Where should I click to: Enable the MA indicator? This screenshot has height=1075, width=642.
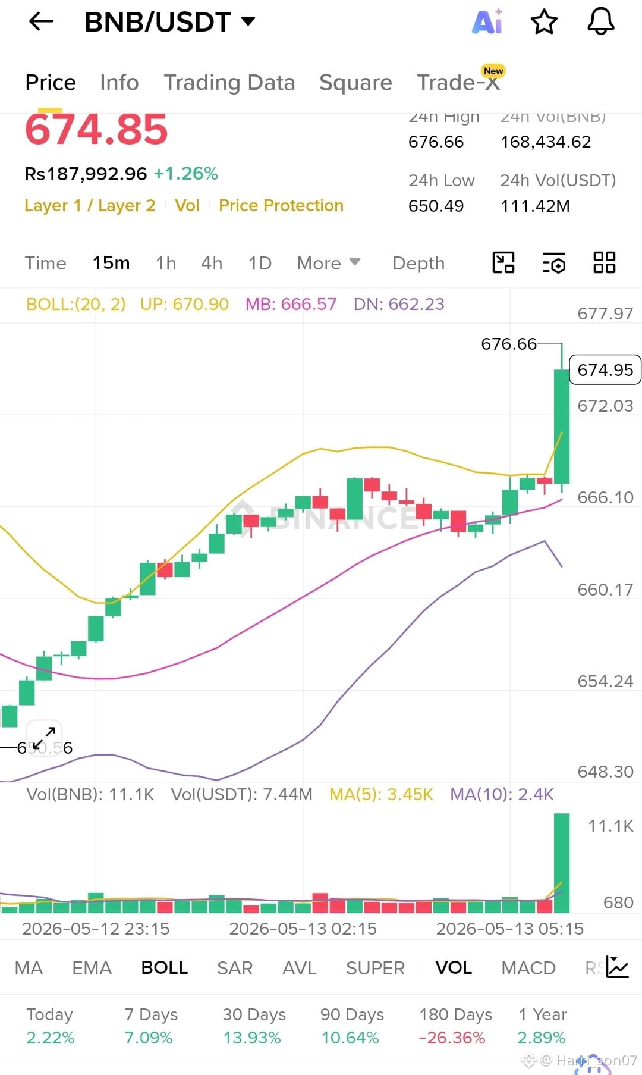pos(29,968)
